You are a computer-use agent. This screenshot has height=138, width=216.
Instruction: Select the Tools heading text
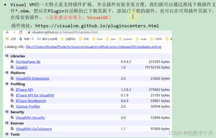(x=15, y=134)
